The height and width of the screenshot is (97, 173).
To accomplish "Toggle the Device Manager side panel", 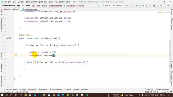I will click(x=172, y=24).
